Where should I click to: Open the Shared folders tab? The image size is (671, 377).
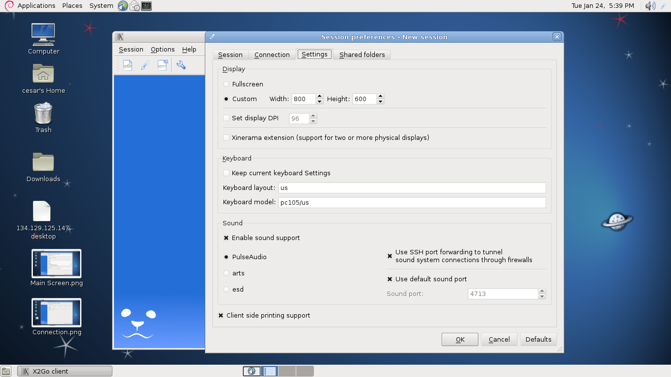pyautogui.click(x=362, y=55)
